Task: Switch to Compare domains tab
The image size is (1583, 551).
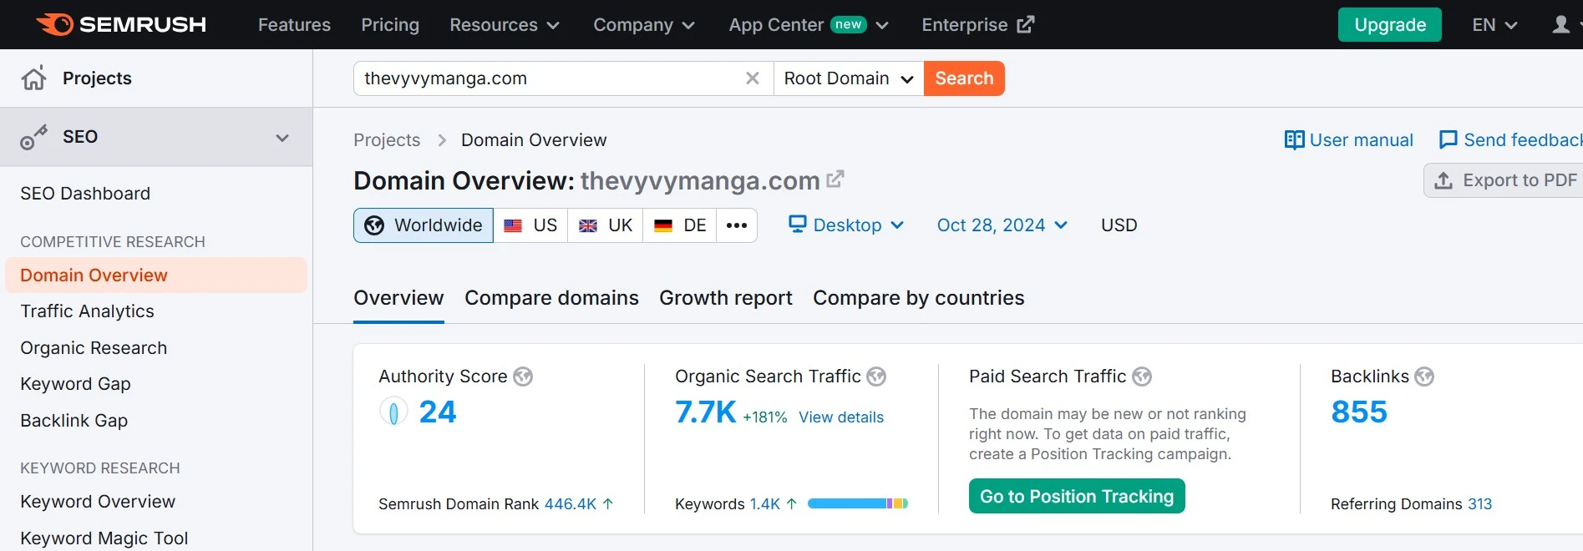Action: pos(551,298)
